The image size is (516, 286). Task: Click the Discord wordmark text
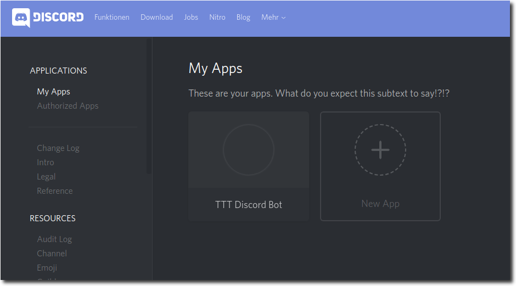tap(59, 17)
